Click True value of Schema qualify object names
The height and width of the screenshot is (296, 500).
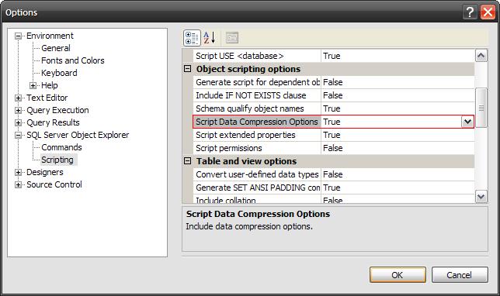[332, 108]
